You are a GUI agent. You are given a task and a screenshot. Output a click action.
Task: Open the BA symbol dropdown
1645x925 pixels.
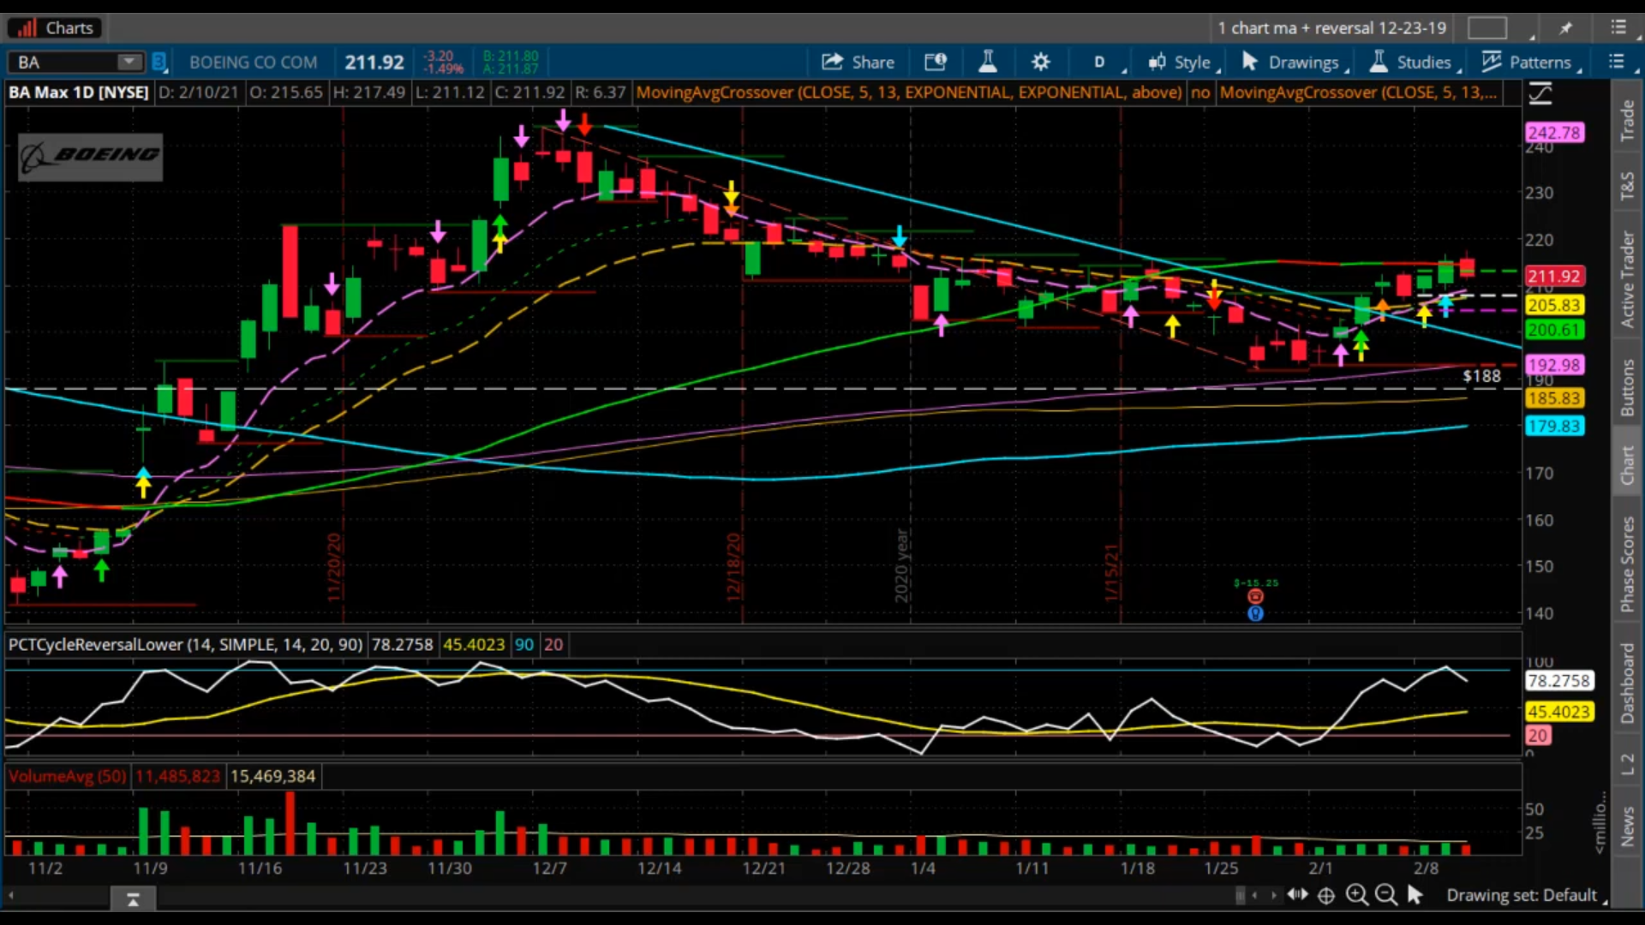(x=129, y=62)
